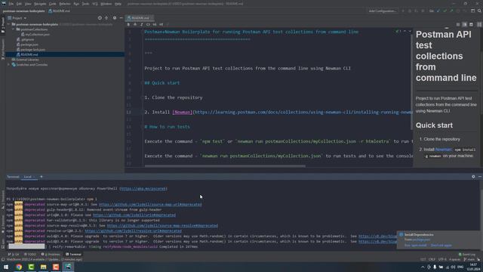
Task: Open the VCS menu
Action: pyautogui.click(x=95, y=4)
